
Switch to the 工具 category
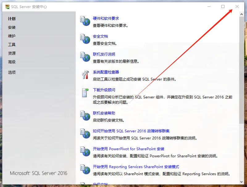(12, 45)
